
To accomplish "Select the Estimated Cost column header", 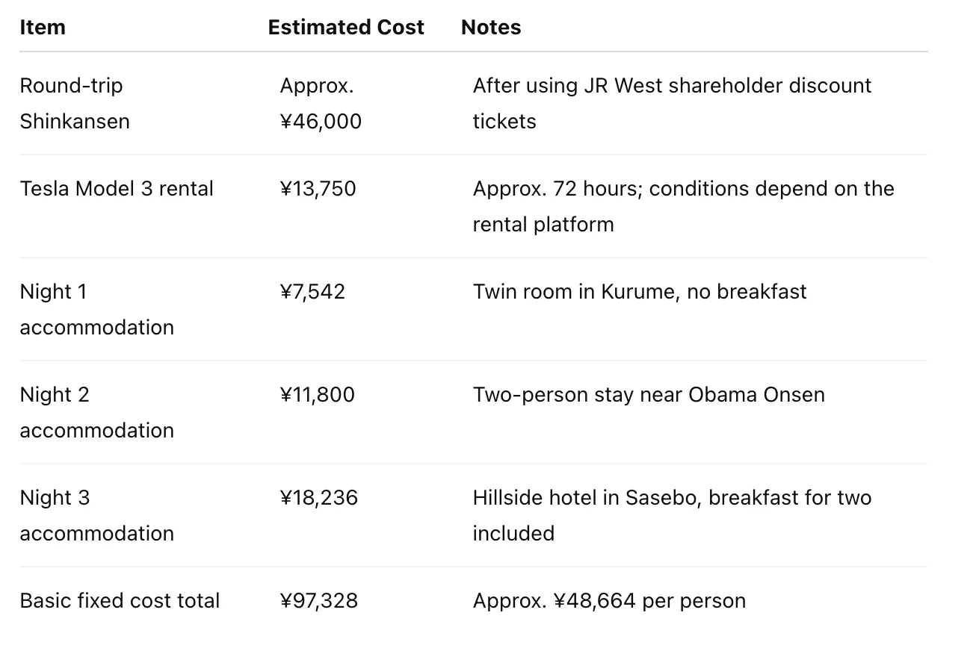I will coord(346,28).
